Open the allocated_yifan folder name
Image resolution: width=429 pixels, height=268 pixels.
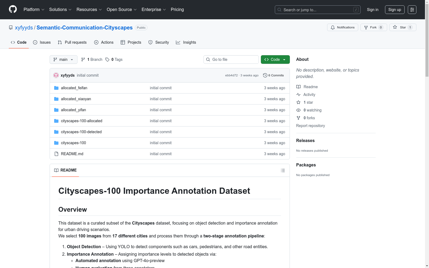(x=73, y=110)
